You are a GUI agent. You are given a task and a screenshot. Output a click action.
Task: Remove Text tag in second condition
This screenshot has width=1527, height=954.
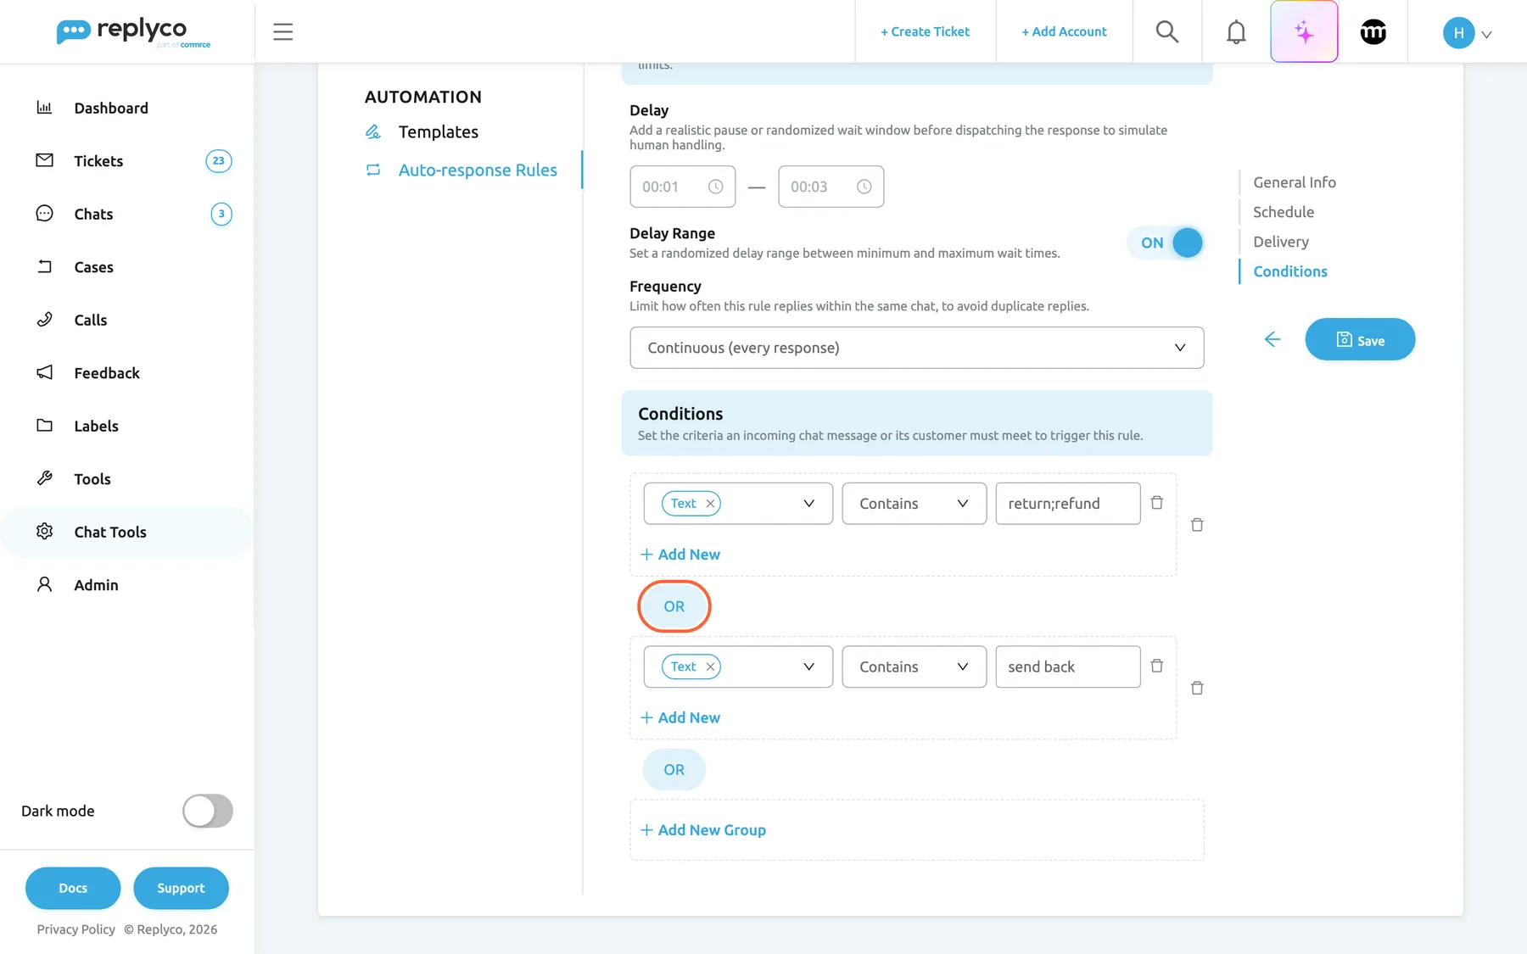(710, 667)
